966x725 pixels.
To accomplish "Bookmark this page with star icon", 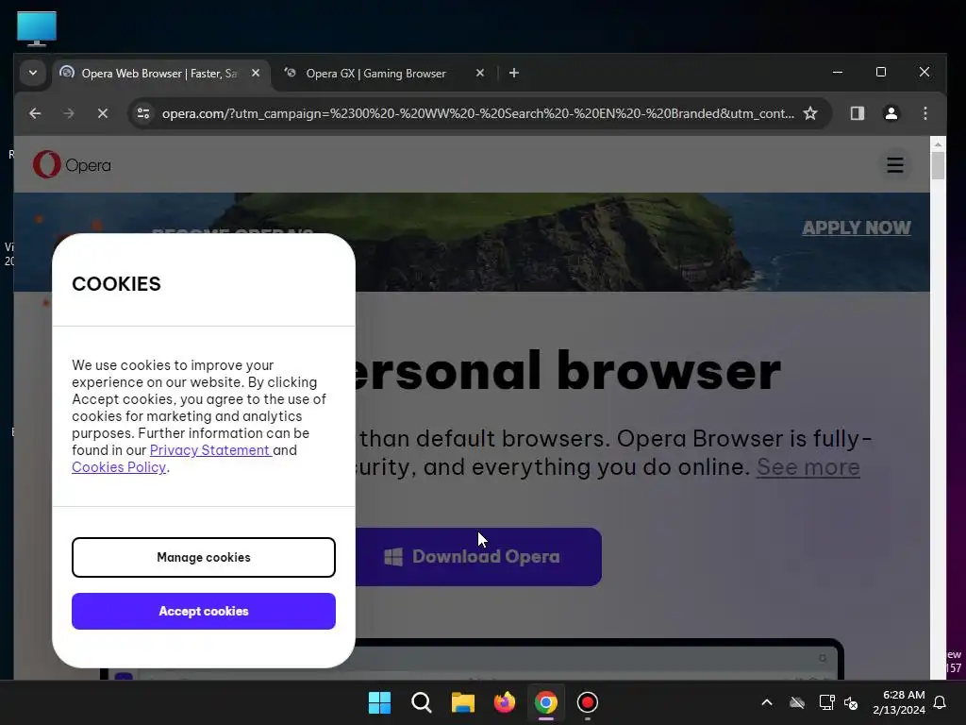I will [810, 113].
